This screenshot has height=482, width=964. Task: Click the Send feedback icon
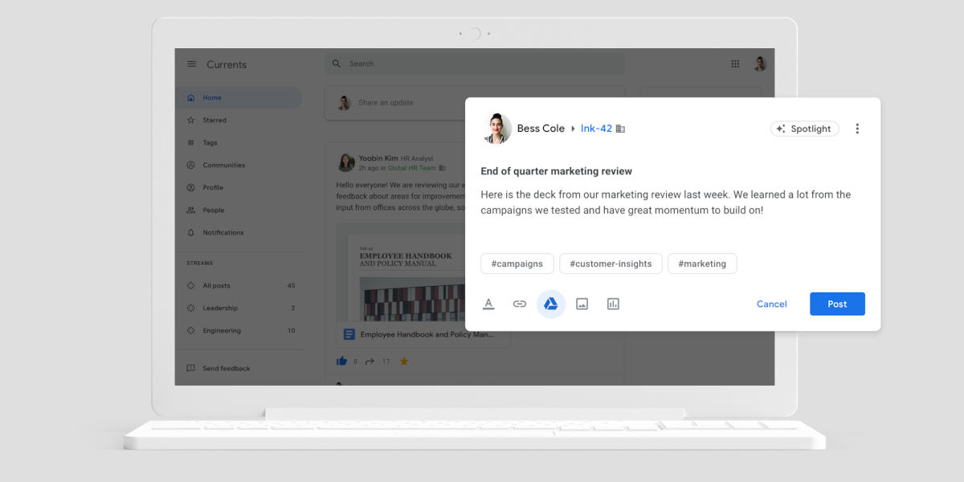point(190,369)
